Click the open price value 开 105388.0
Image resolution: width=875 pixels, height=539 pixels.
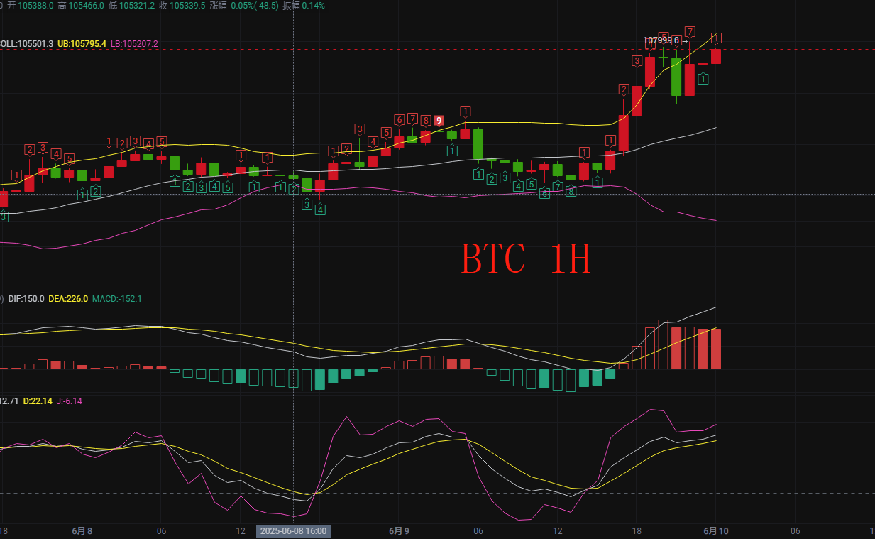pos(31,5)
